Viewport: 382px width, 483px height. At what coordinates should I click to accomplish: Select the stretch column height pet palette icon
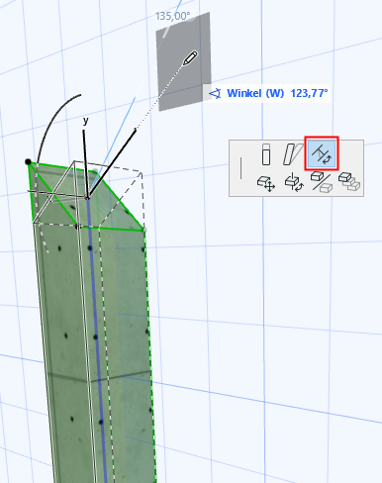pos(266,154)
